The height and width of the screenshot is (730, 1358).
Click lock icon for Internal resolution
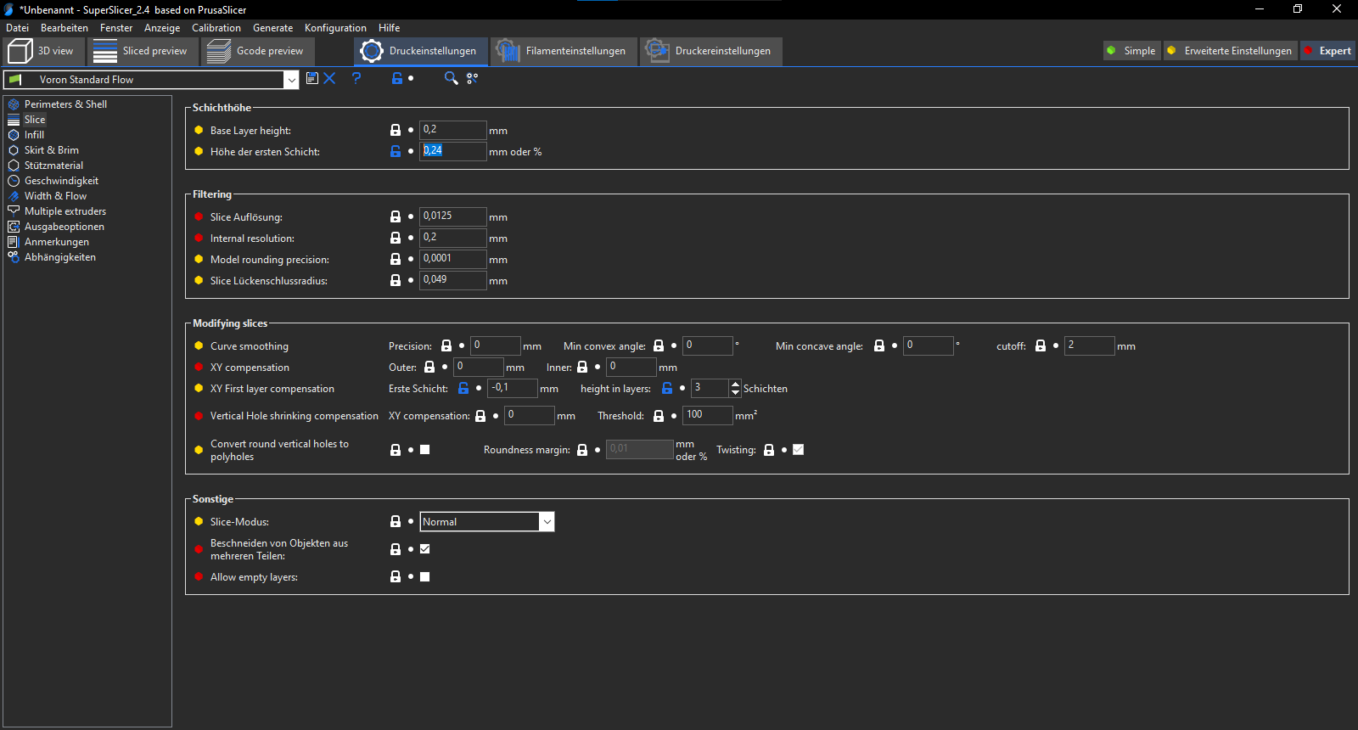point(396,238)
